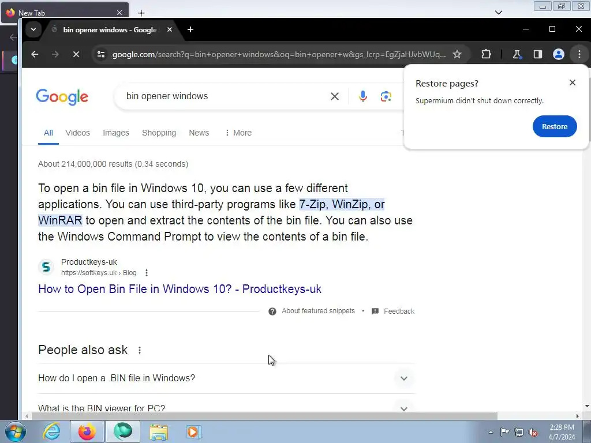The width and height of the screenshot is (591, 443).
Task: Open the tab search dropdown arrow
Action: (33, 29)
